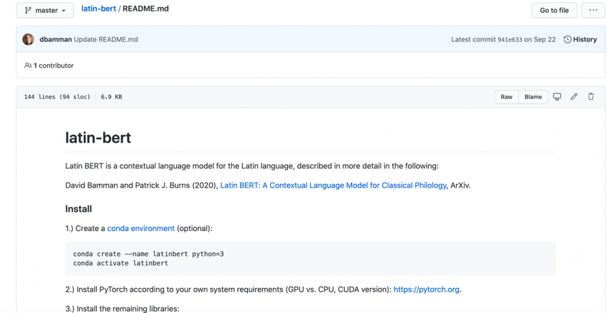The height and width of the screenshot is (313, 610).
Task: Delete the file with trash icon
Action: click(x=591, y=97)
